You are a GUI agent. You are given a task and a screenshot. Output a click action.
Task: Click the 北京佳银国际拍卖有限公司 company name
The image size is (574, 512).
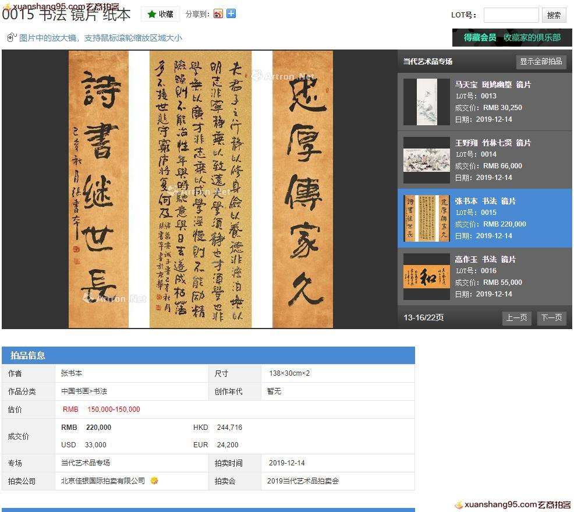[103, 481]
